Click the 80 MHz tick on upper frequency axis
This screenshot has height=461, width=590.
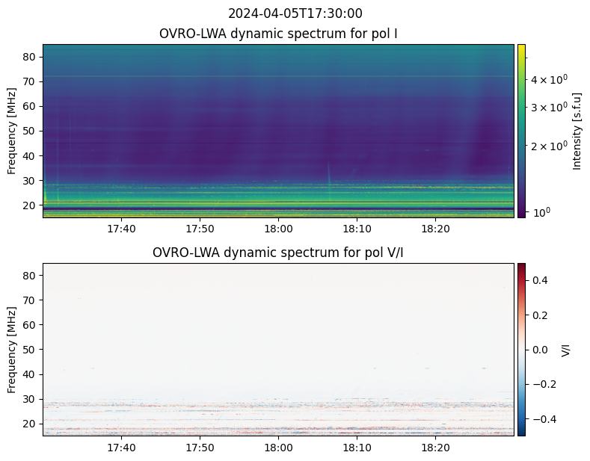28,56
